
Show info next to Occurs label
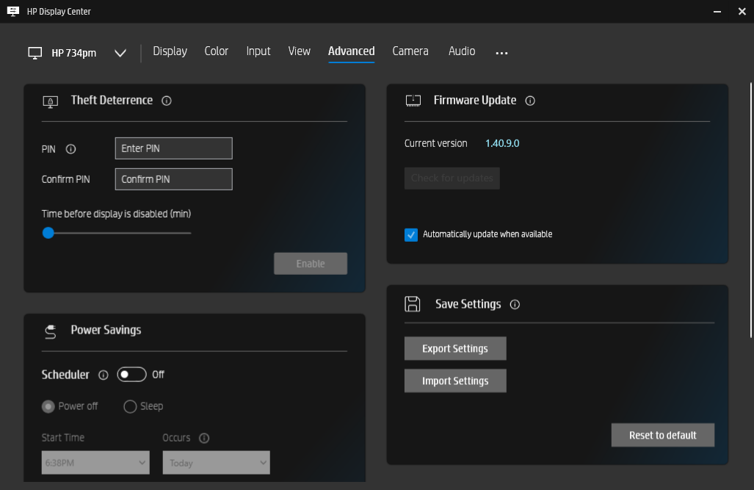(x=204, y=438)
